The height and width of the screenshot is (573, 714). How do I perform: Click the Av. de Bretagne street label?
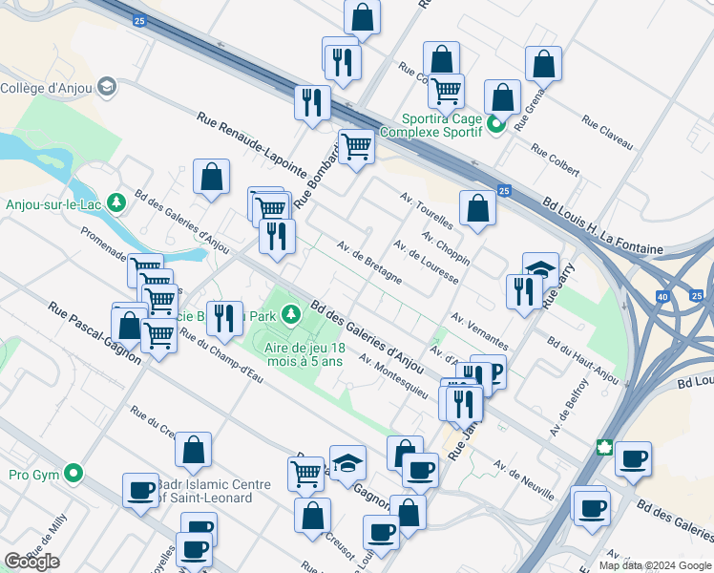tap(369, 263)
